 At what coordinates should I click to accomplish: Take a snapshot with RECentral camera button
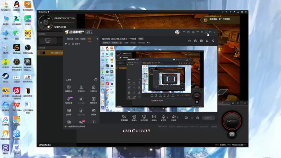tap(232, 134)
